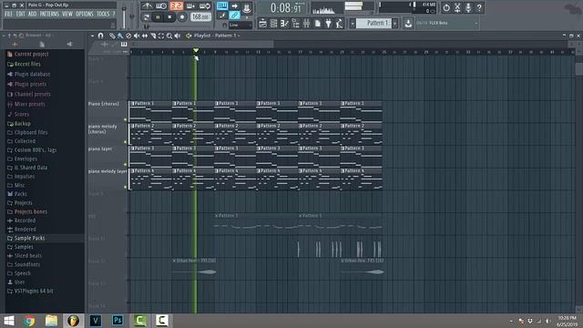Click the download content library icon
This screenshot has width=583, height=328.
click(408, 24)
